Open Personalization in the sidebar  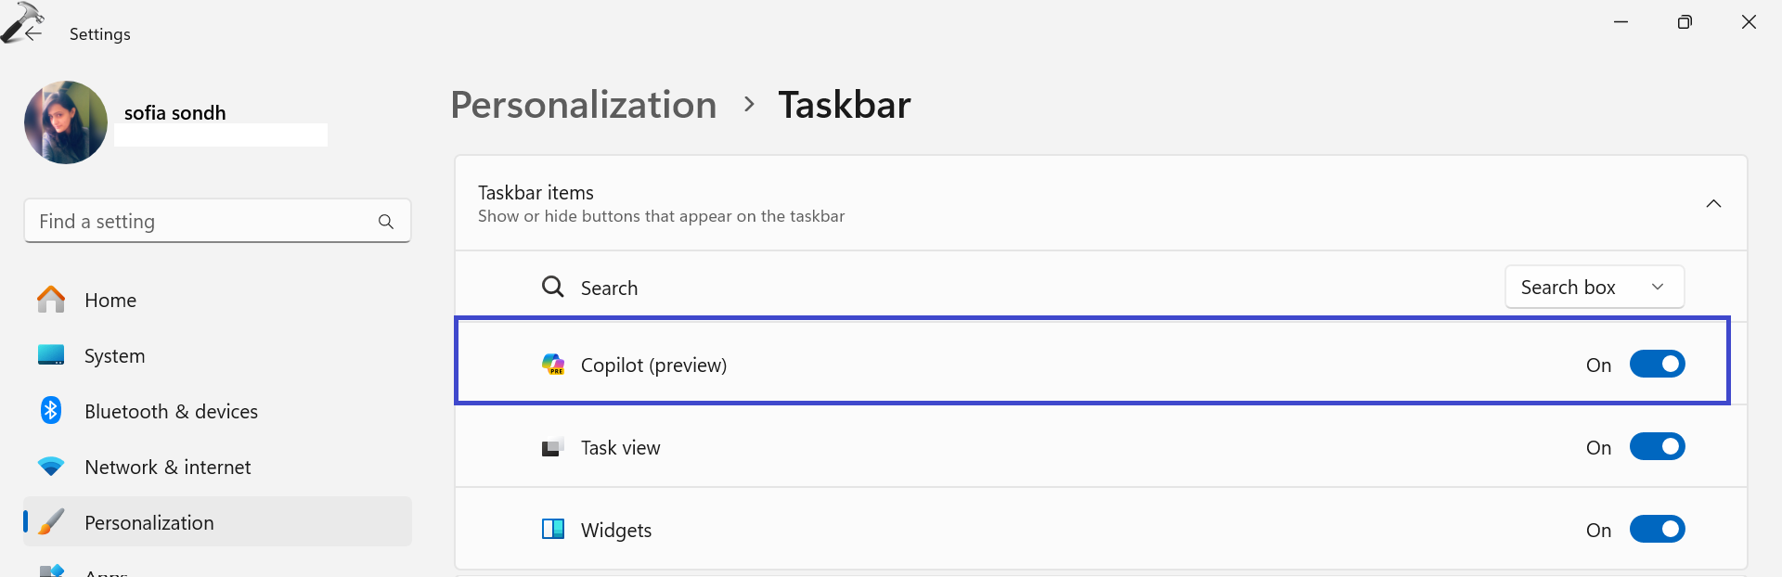pos(149,522)
